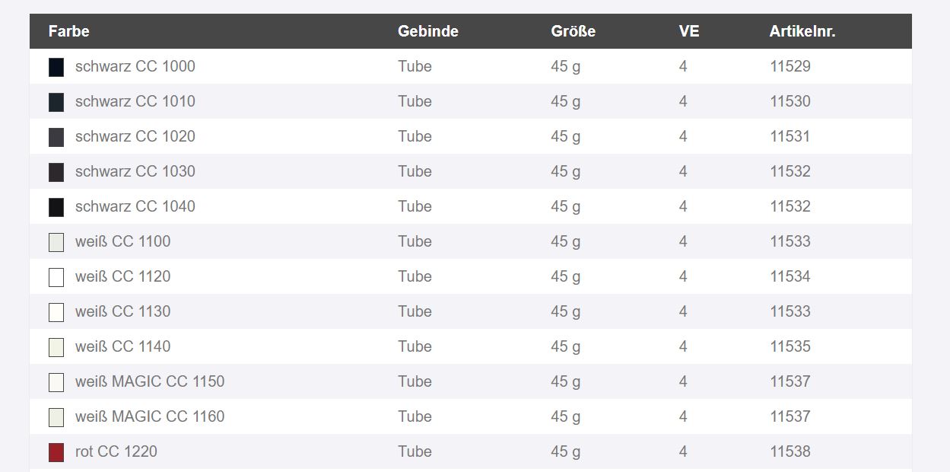Click the weiß CC 1100 color swatch

[x=56, y=242]
